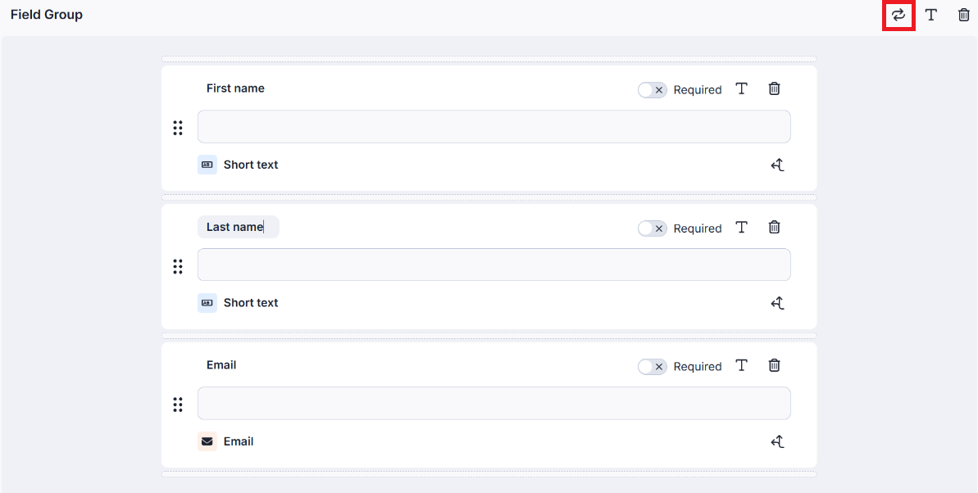Toggle Required switch for Email
Viewport: 978px width, 493px height.
(653, 367)
